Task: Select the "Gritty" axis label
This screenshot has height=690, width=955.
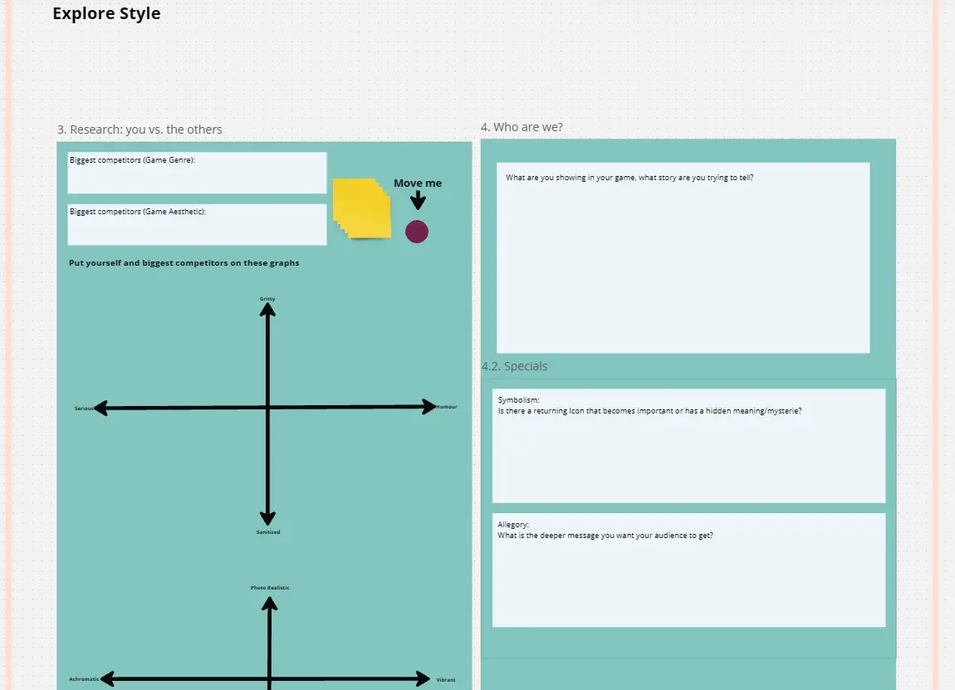Action: (267, 298)
